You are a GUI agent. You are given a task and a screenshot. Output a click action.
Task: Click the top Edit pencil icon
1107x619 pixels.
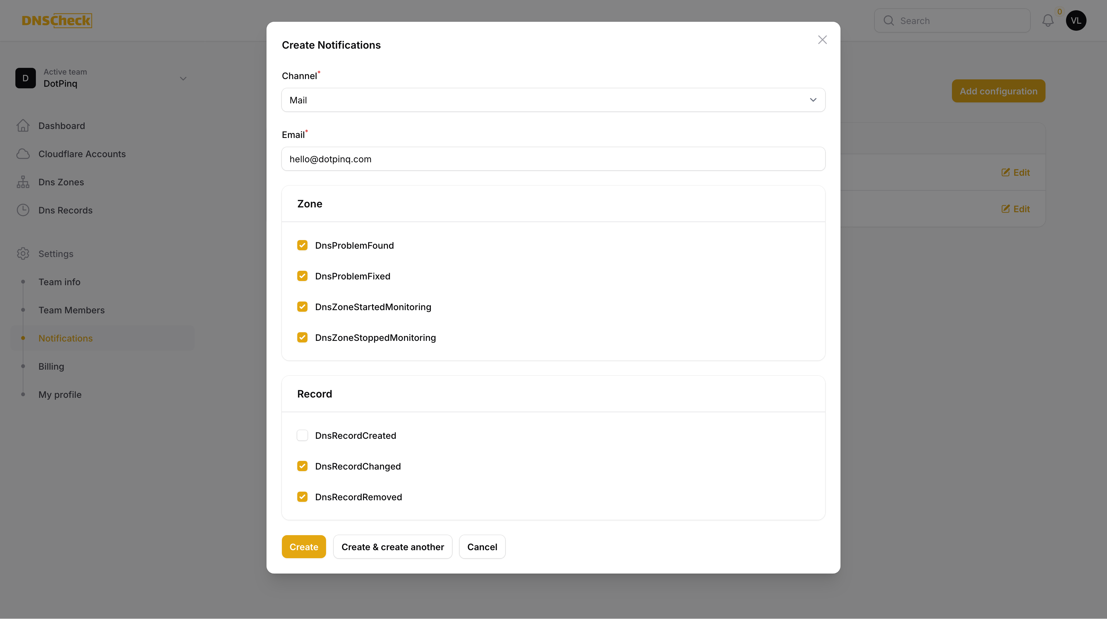1005,172
